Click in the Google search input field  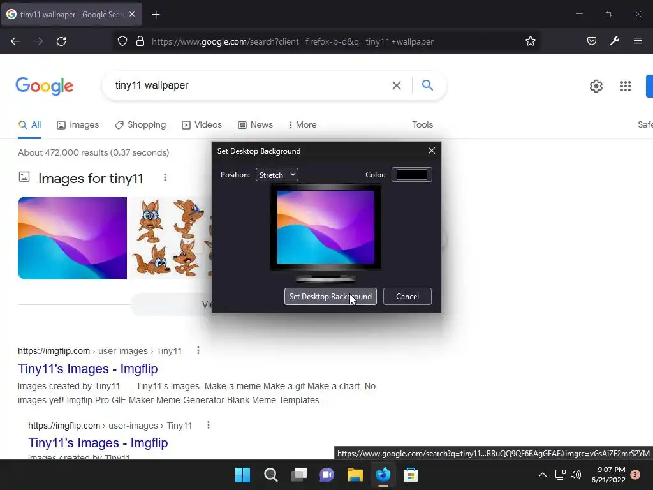point(250,85)
